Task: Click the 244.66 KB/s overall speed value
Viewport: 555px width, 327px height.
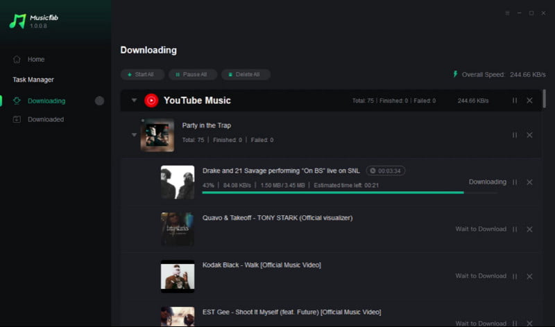Action: tap(527, 75)
